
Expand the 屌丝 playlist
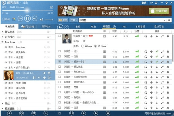coord(2,103)
